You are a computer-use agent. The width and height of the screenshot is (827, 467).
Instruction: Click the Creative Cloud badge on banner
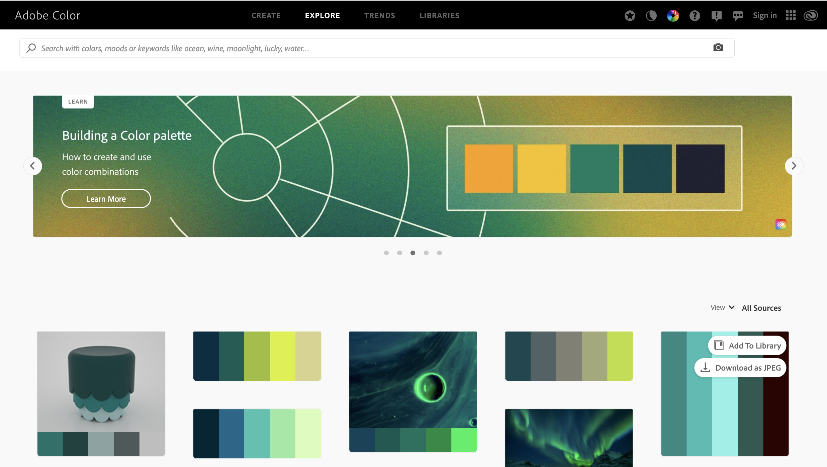click(x=781, y=224)
